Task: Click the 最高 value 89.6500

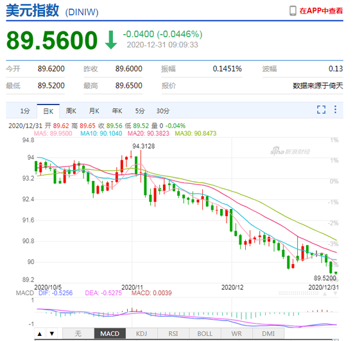Action: click(129, 85)
